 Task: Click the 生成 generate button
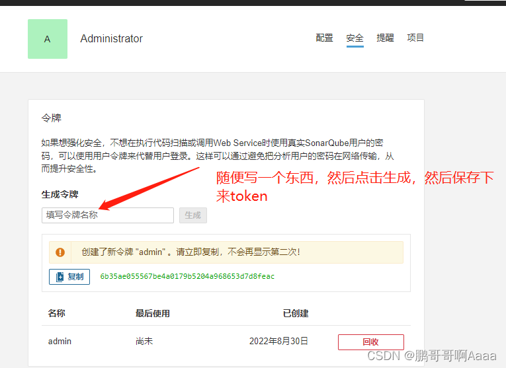tap(193, 215)
